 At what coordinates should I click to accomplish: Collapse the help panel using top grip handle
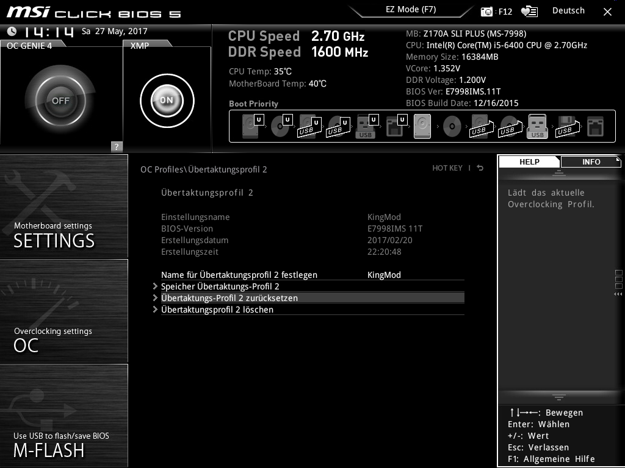[559, 172]
